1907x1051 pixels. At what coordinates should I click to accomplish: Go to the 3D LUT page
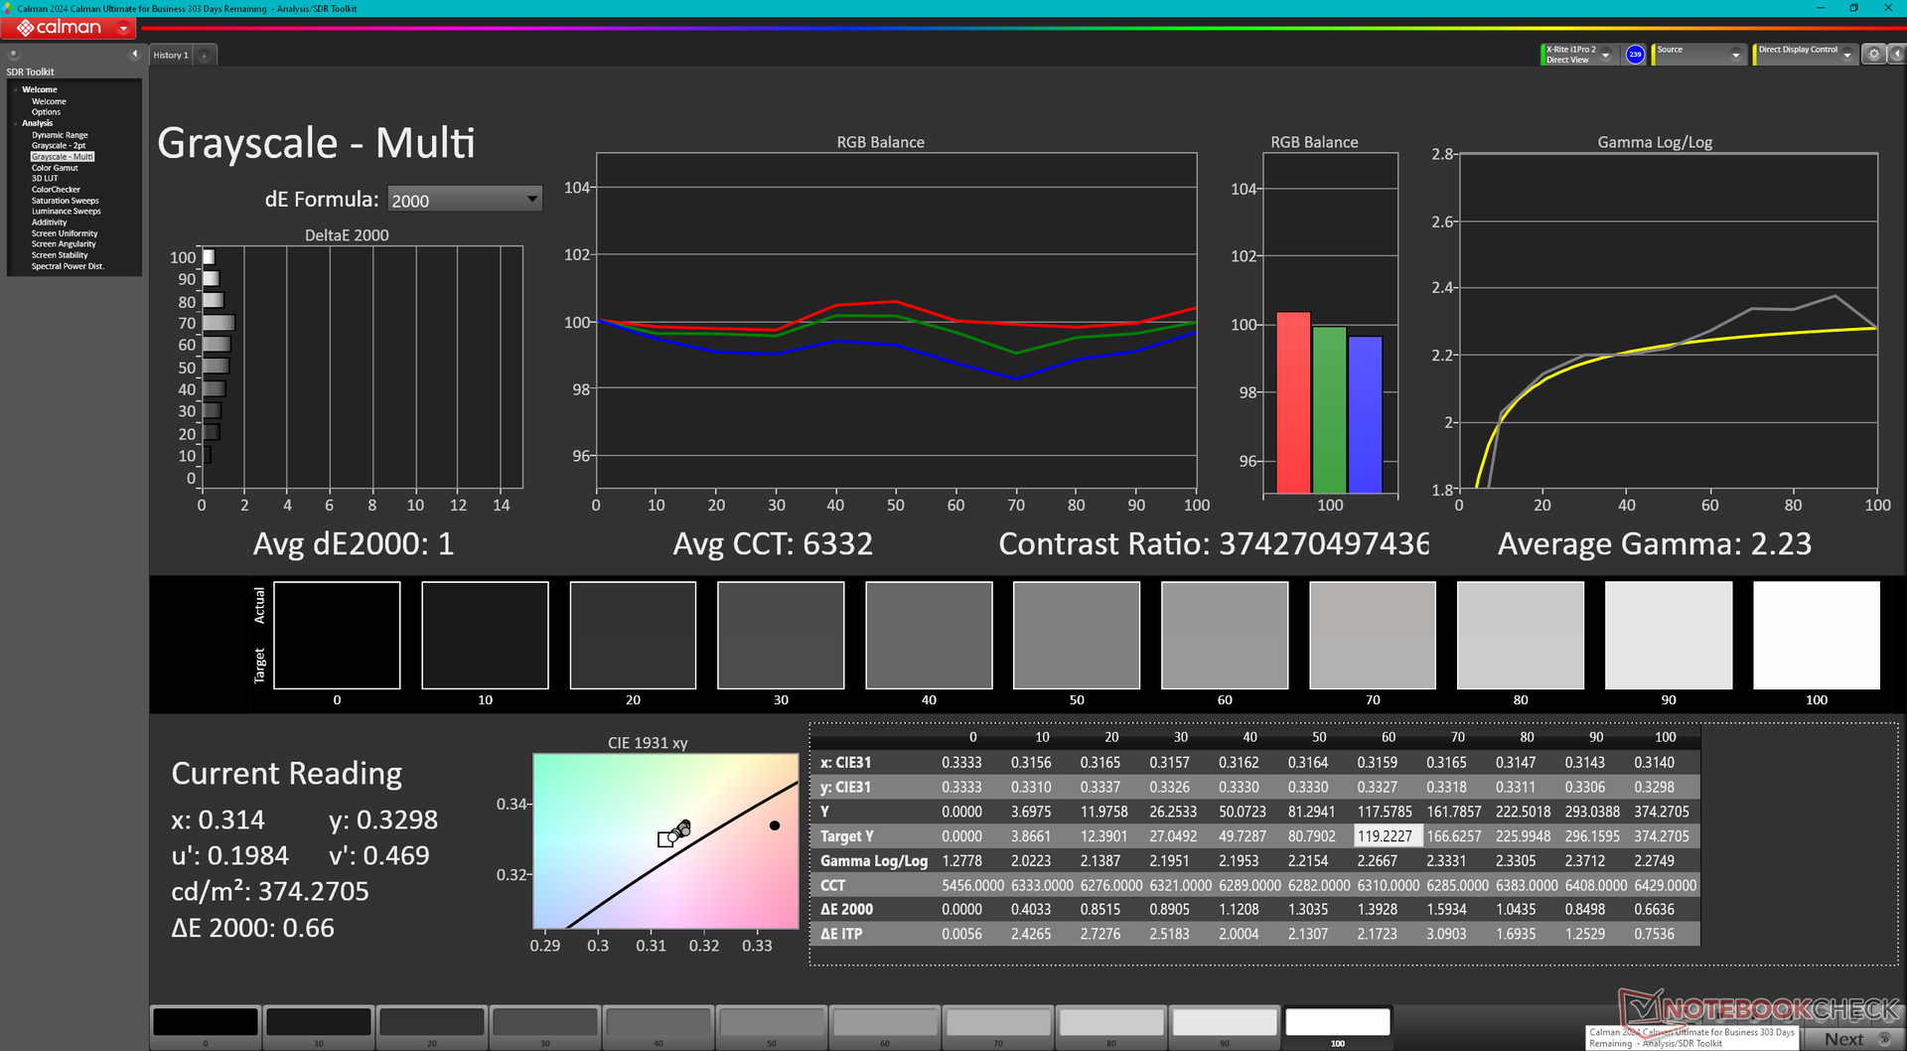click(45, 179)
